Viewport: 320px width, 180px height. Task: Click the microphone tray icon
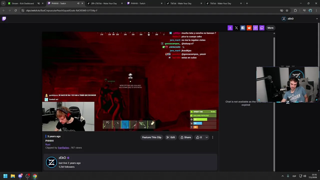tap(288, 176)
